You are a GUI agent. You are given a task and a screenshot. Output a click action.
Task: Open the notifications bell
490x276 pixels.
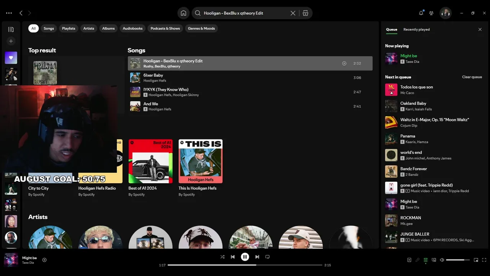tap(421, 13)
